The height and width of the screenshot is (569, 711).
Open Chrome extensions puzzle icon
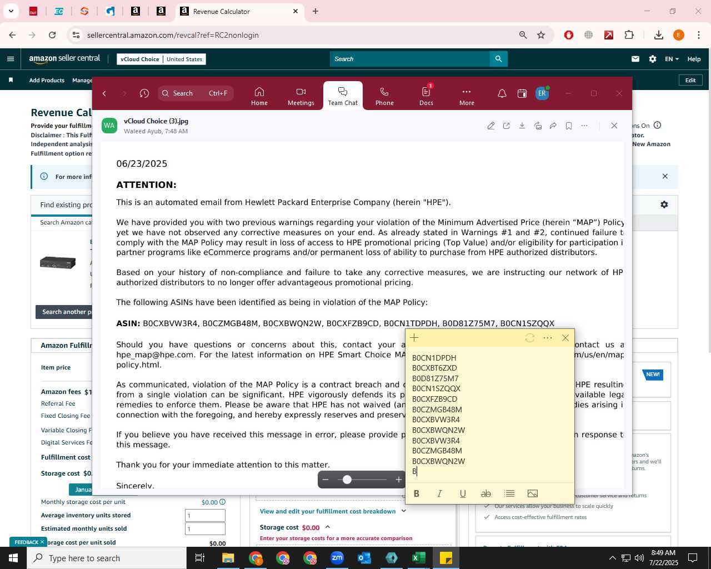[x=629, y=35]
